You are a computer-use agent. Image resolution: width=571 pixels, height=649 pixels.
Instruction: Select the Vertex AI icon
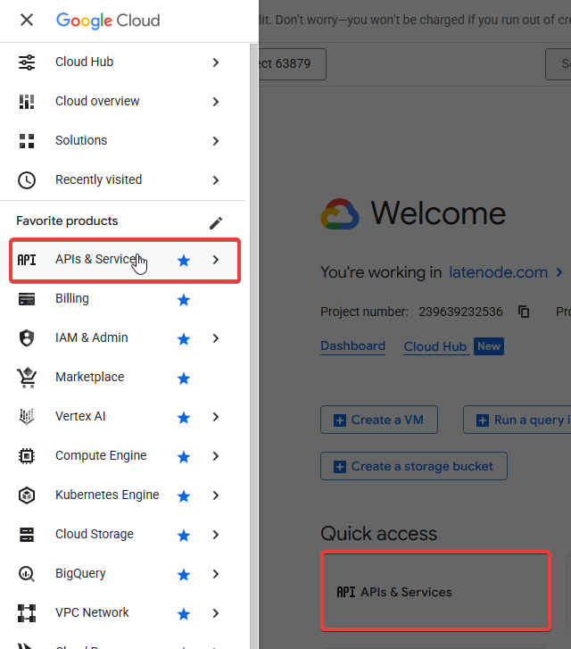(27, 416)
